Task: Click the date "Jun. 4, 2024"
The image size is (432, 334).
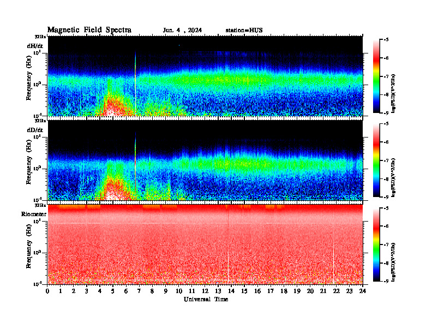Action: [182, 31]
